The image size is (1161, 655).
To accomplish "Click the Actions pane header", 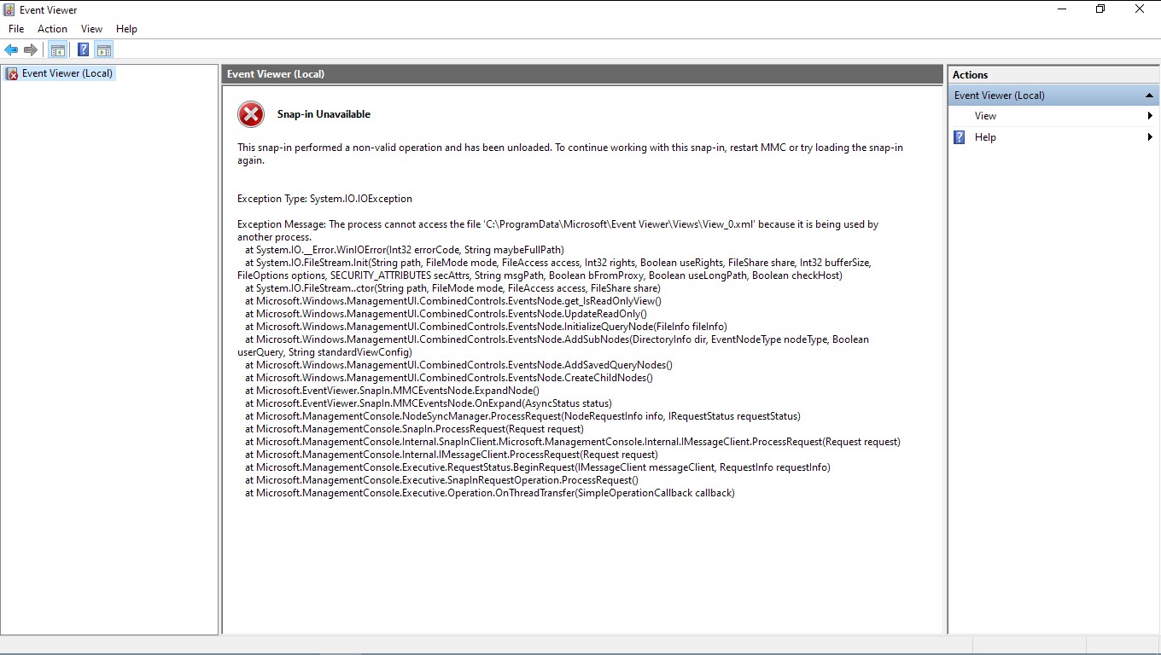I will coord(1053,74).
